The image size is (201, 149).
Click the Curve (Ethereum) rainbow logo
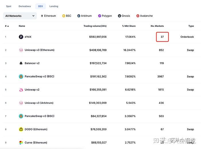21,143
